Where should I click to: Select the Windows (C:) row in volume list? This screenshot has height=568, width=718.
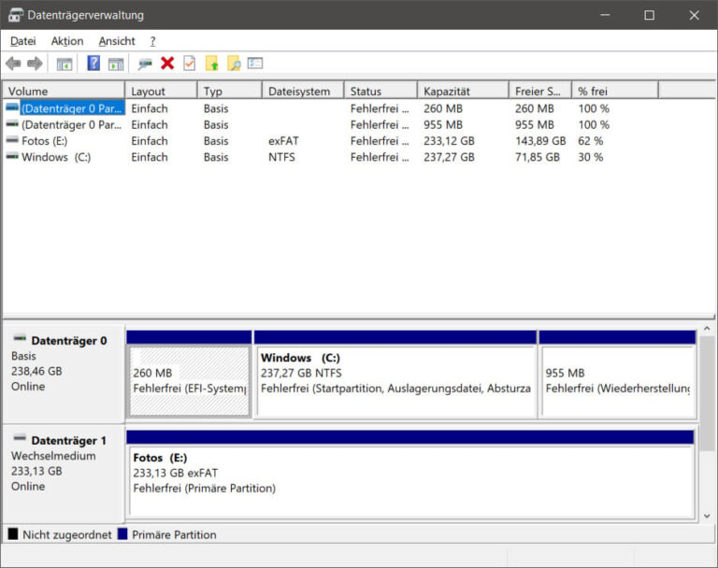coord(55,157)
